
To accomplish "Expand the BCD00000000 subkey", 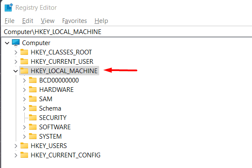I will click(x=24, y=80).
